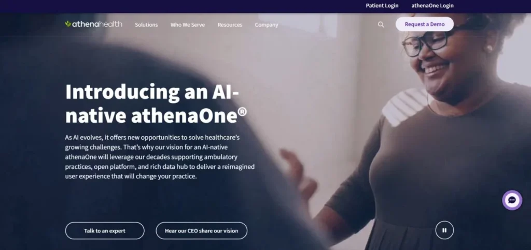Pause the hero background video
This screenshot has width=531, height=250.
pos(444,230)
